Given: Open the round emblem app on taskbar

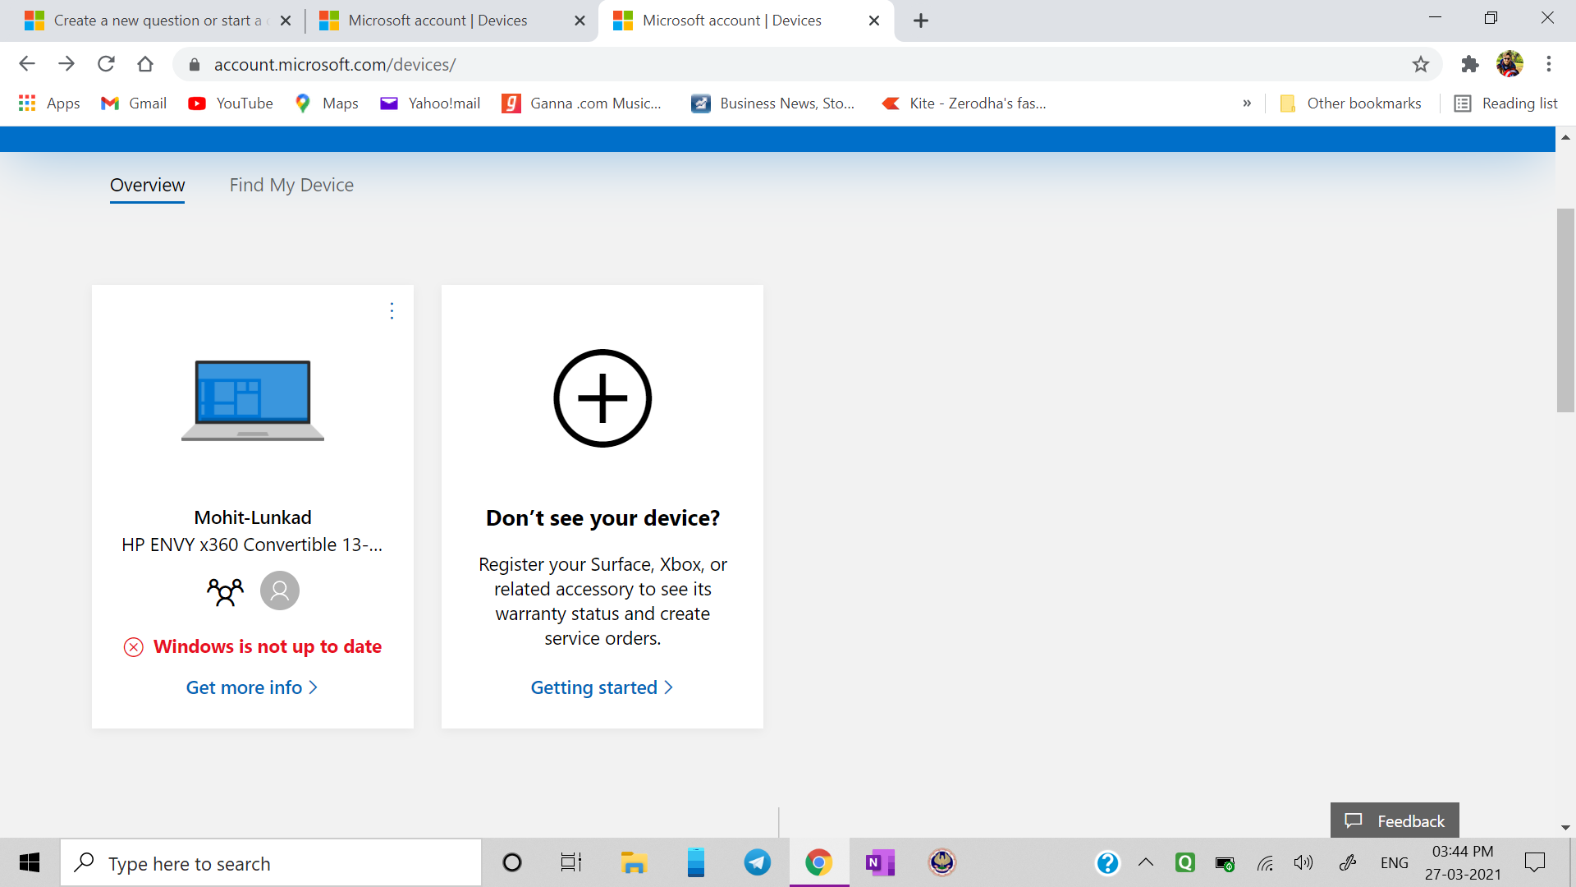Looking at the screenshot, I should [941, 862].
